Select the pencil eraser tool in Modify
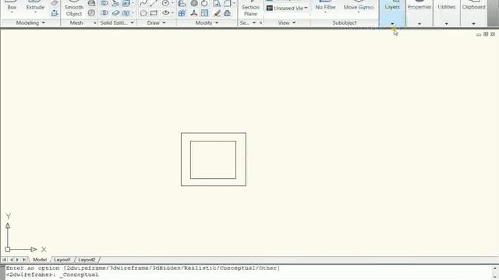 [x=217, y=13]
